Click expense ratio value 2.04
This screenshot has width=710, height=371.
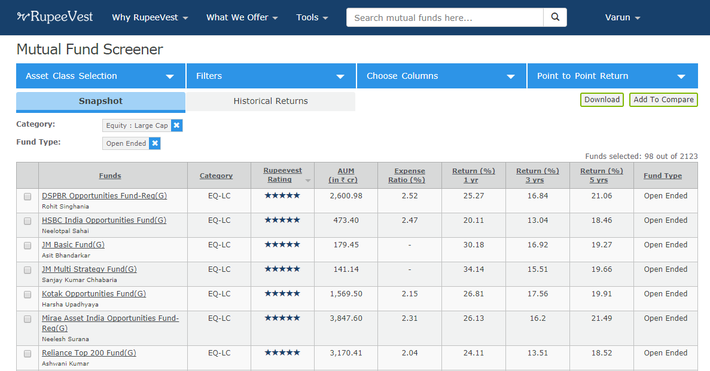pyautogui.click(x=409, y=352)
